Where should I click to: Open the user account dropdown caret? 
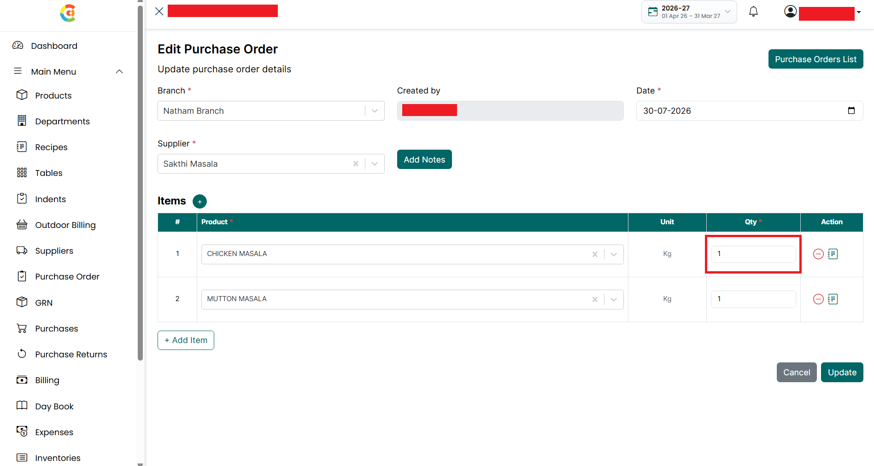click(x=859, y=12)
